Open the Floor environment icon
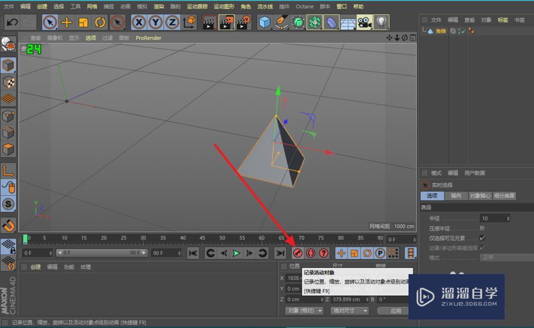This screenshot has width=534, height=328. click(348, 22)
